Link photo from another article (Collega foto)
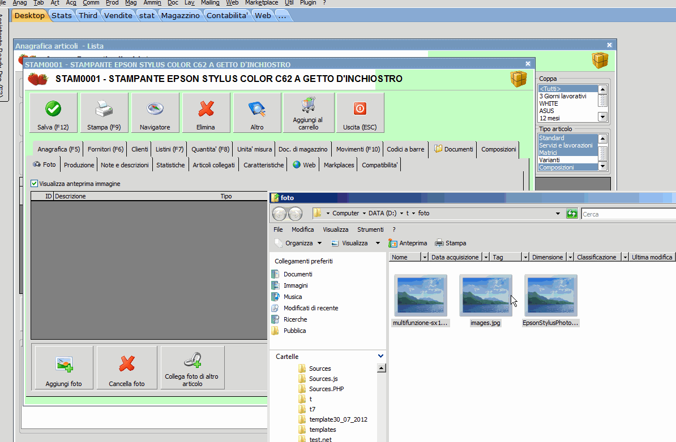This screenshot has height=442, width=676. tap(192, 367)
